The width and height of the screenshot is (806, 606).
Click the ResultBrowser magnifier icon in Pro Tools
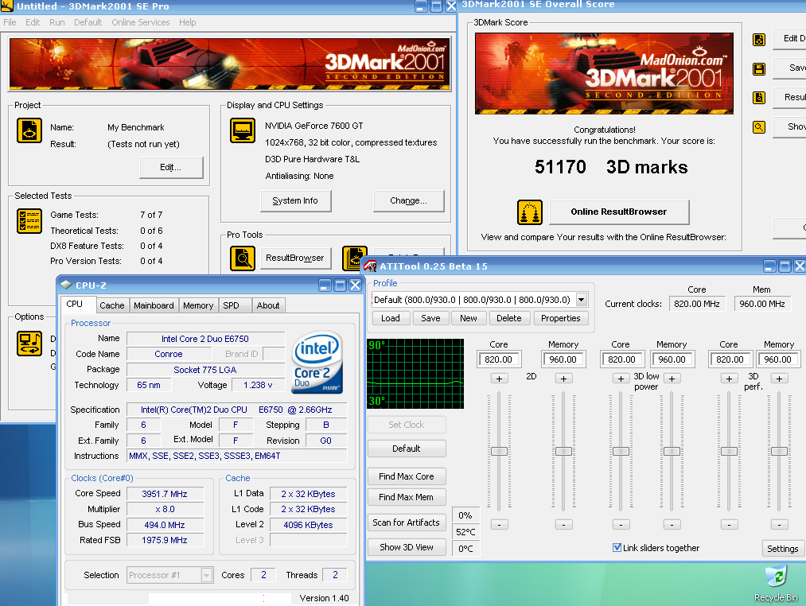[x=243, y=258]
